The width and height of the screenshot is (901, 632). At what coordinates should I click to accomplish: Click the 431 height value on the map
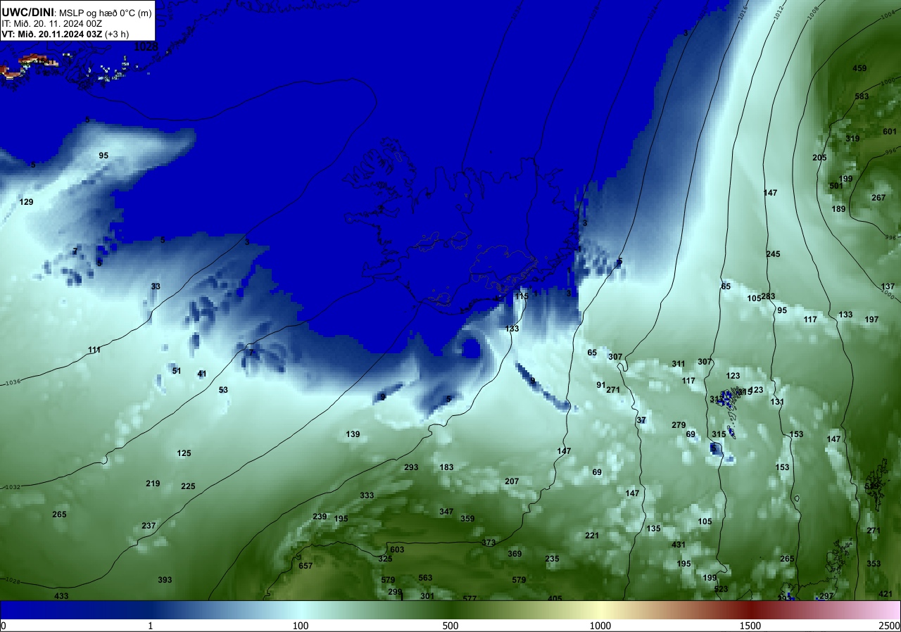click(679, 545)
